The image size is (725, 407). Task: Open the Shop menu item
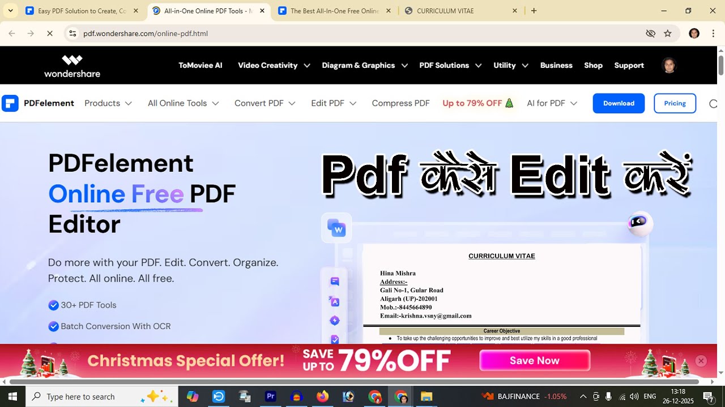point(594,66)
